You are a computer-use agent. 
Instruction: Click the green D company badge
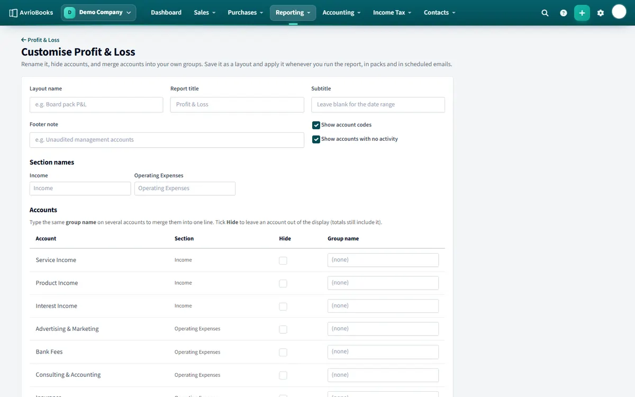pos(70,12)
